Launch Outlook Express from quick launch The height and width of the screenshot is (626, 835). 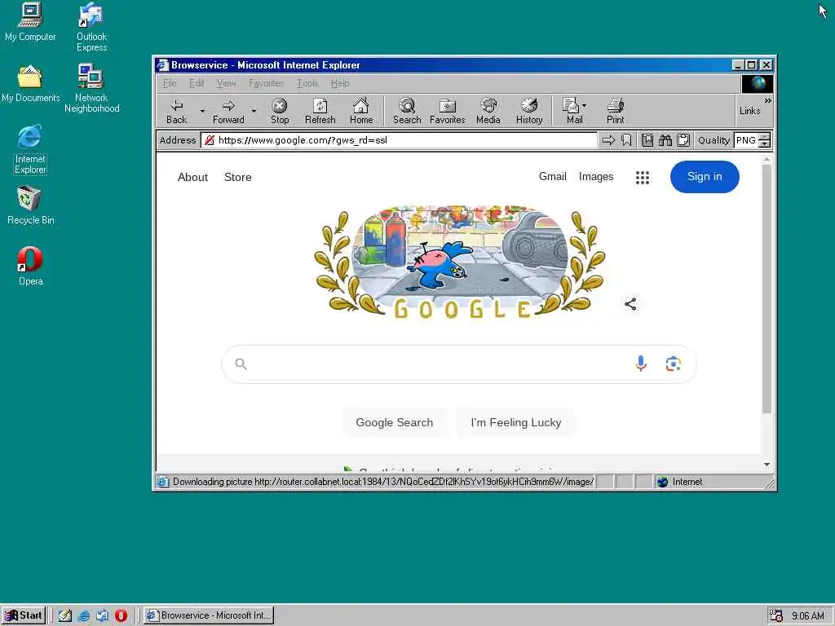pos(102,615)
